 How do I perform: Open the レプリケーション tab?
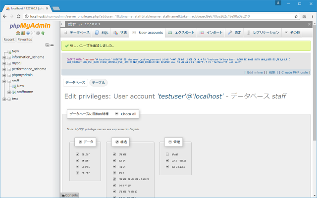point(263,33)
